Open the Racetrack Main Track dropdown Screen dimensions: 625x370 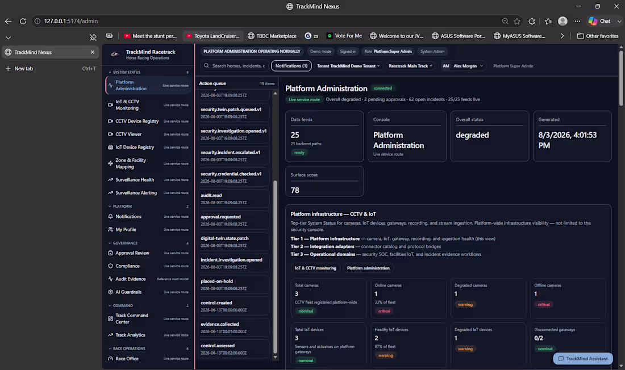[x=411, y=66]
